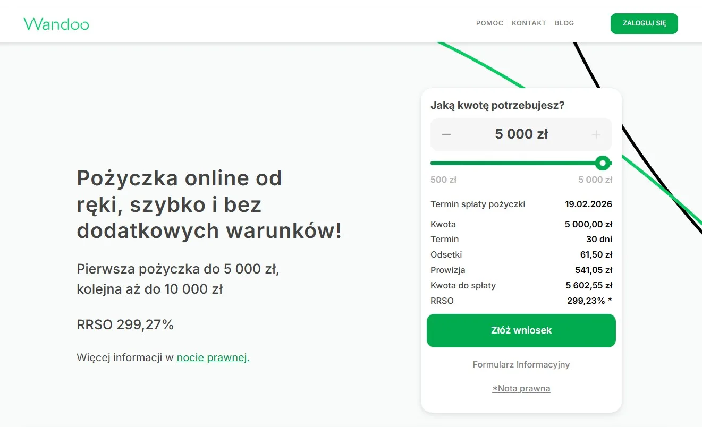702x427 pixels.
Task: Click the 500 zł minimum slider label
Action: click(443, 180)
